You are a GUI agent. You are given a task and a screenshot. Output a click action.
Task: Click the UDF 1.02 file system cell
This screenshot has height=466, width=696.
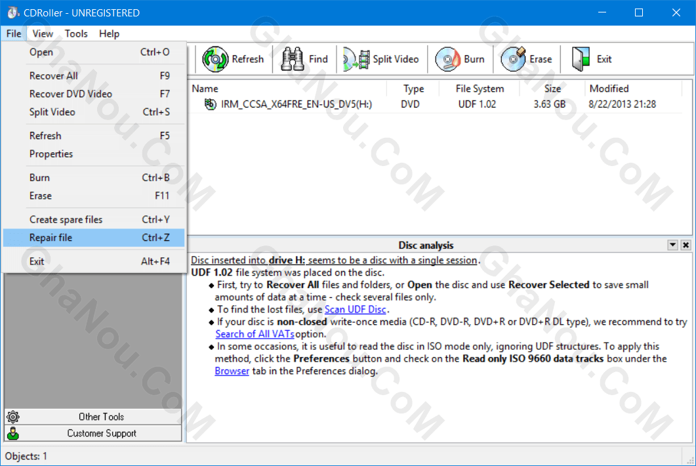pos(477,104)
